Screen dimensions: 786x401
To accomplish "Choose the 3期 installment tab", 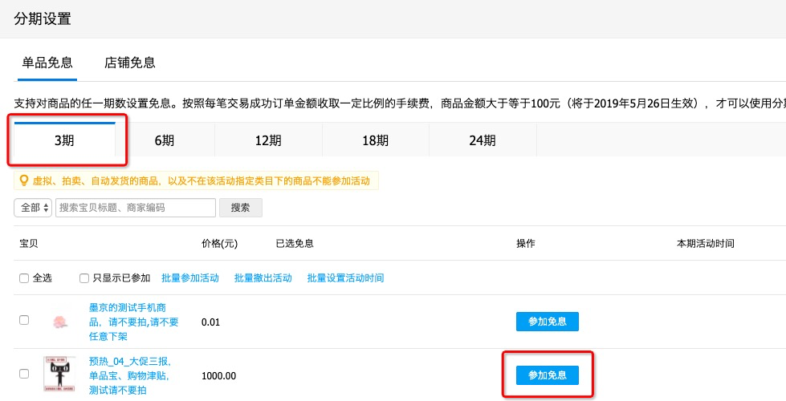I will pyautogui.click(x=64, y=140).
